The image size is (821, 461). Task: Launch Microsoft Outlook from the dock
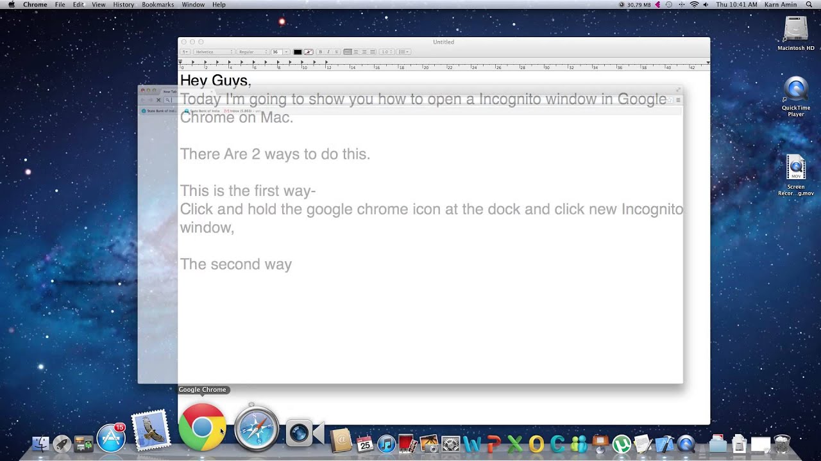[x=536, y=444]
